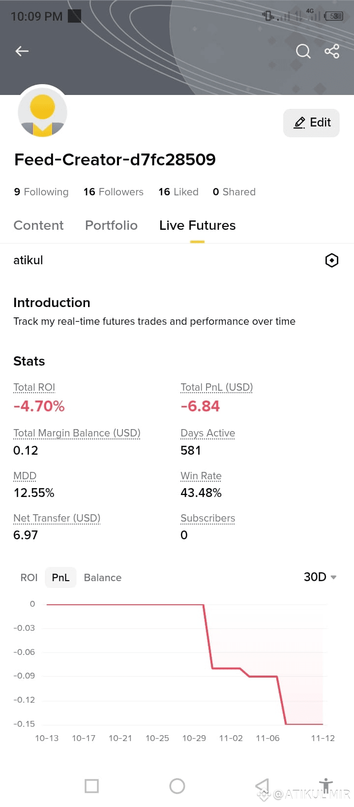
Task: Tap the Edit profile button
Action: (311, 123)
